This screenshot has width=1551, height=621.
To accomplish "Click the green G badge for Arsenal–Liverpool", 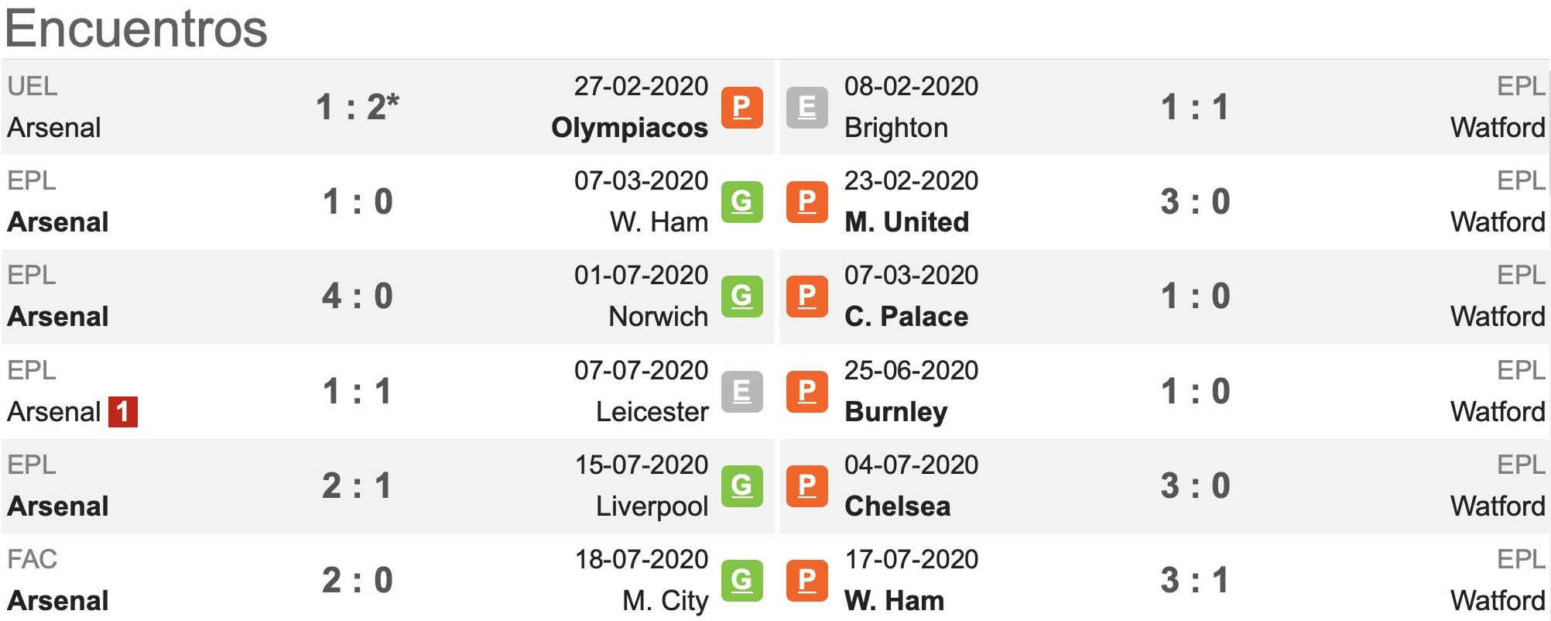I will click(741, 485).
